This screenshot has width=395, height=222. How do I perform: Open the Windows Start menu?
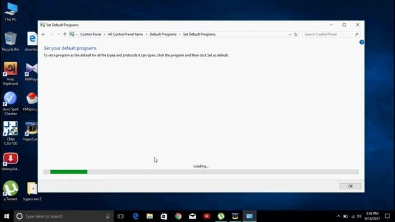coord(7,216)
